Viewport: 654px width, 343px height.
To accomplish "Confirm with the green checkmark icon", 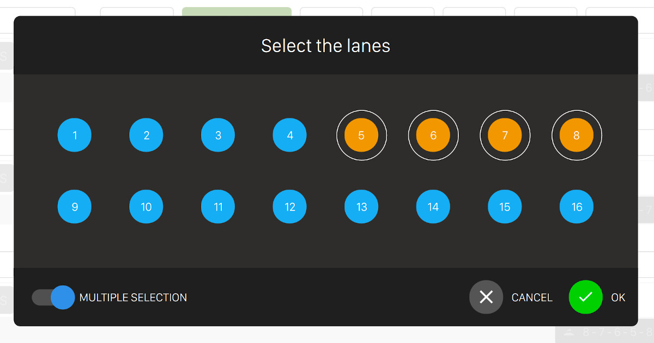I will (x=585, y=297).
